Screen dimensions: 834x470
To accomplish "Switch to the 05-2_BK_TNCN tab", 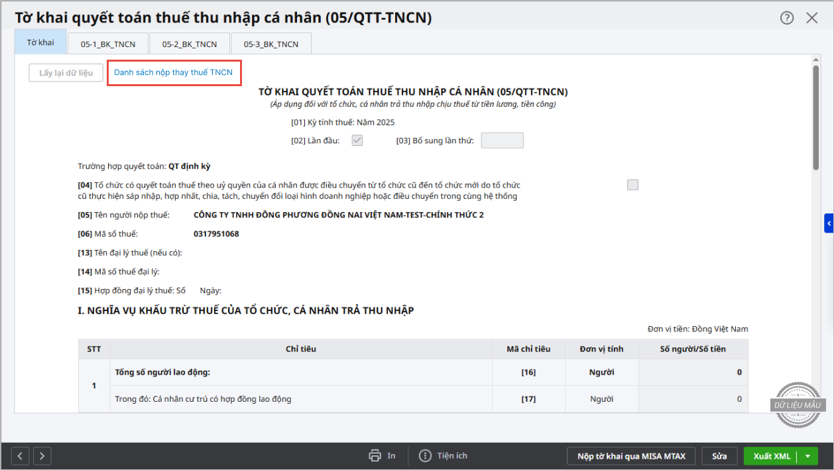I will click(x=190, y=44).
